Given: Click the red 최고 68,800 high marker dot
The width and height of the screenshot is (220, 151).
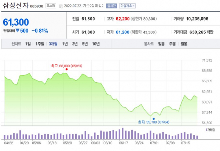Looking at the screenshot, I should tap(66, 69).
